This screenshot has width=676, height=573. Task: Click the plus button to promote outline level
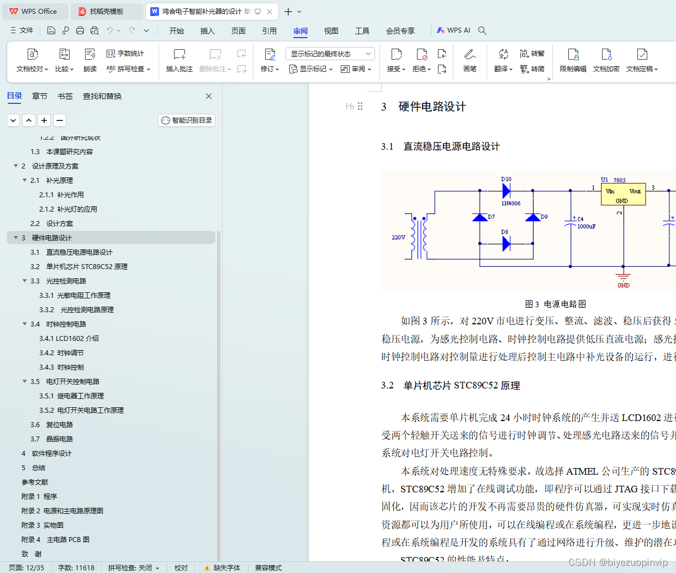44,120
